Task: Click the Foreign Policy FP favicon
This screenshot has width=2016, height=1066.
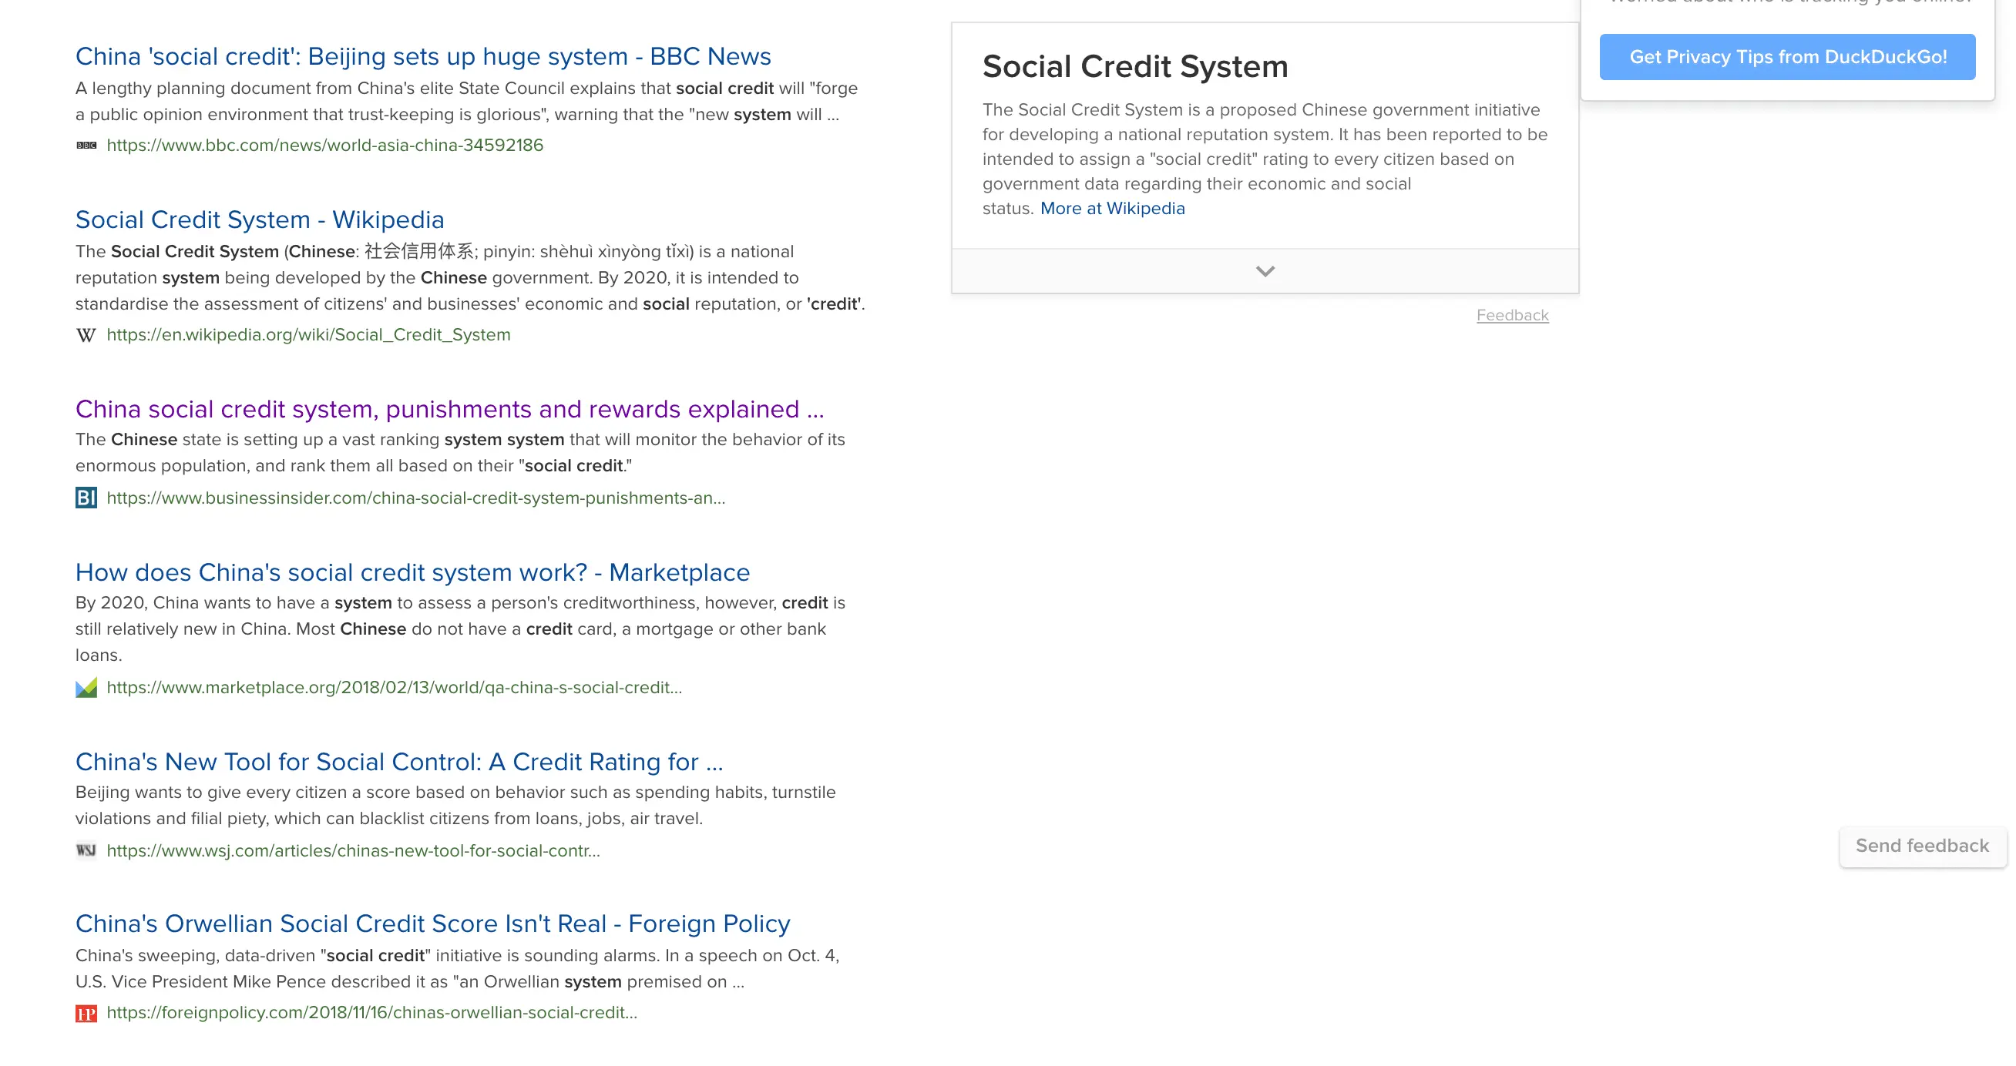Action: (x=86, y=1014)
